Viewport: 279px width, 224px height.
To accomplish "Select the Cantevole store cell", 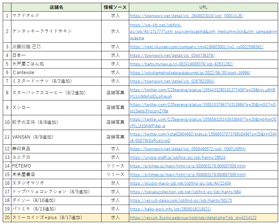I will pos(56,73).
